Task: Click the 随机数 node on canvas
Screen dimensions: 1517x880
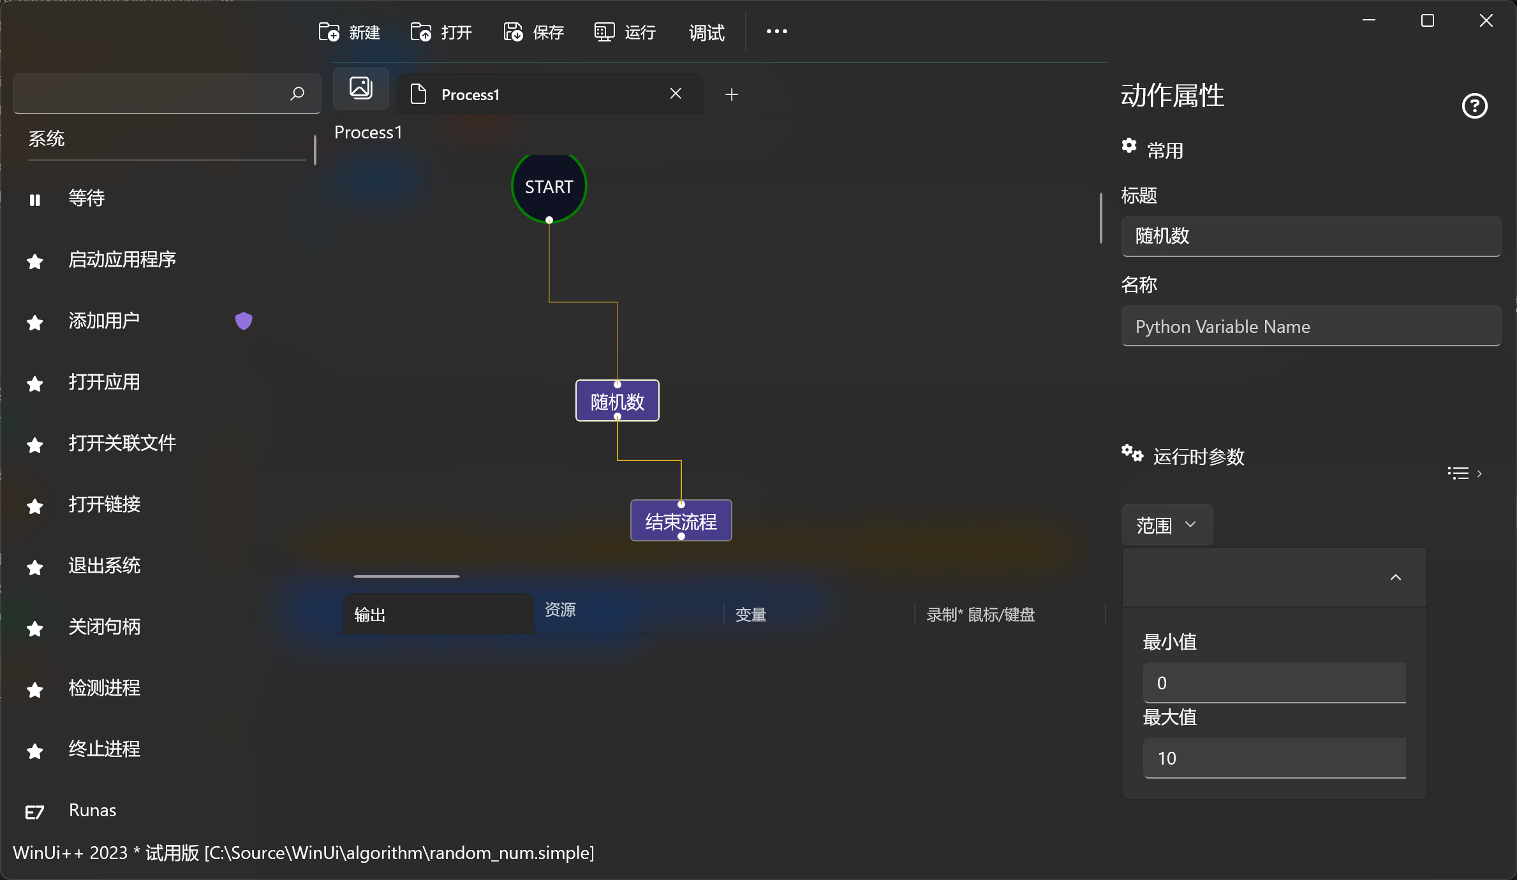Action: click(x=617, y=402)
